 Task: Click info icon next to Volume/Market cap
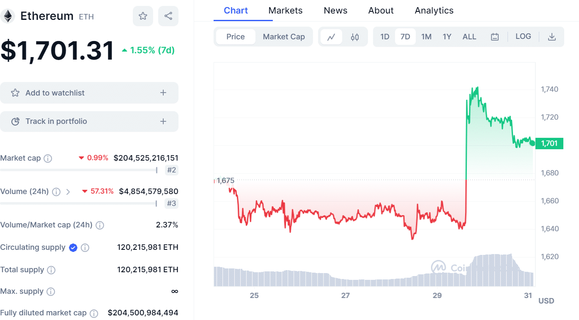pyautogui.click(x=100, y=225)
